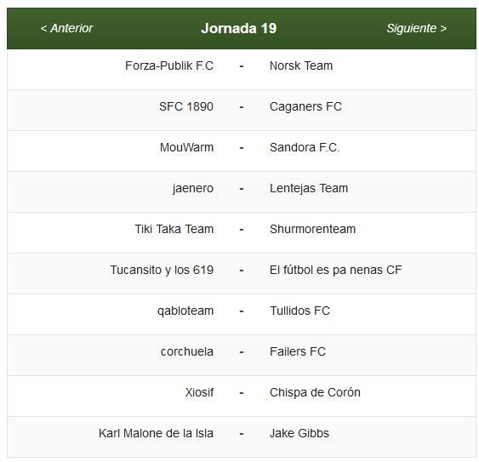Open Chispa de Corón team

click(315, 392)
